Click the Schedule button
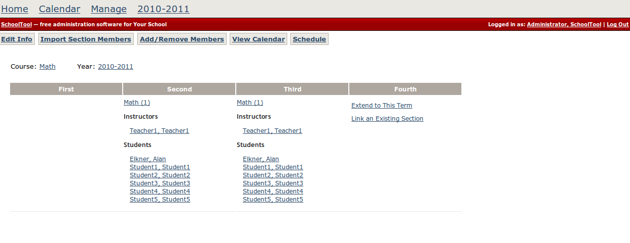This screenshot has height=243, width=630. [309, 39]
